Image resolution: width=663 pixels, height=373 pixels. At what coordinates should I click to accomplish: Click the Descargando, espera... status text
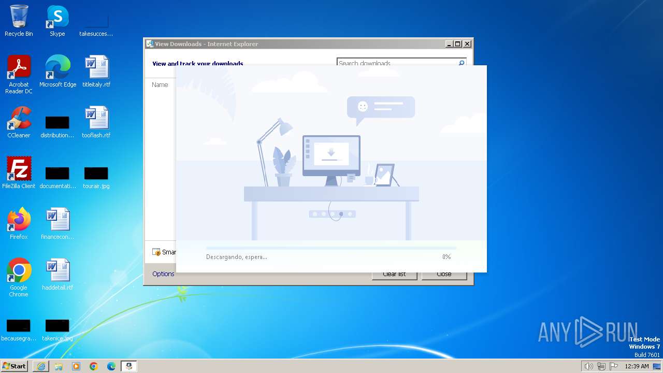tap(237, 257)
